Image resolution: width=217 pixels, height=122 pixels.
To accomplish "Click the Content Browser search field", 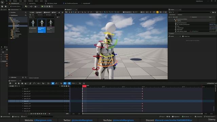I will tap(44, 17).
